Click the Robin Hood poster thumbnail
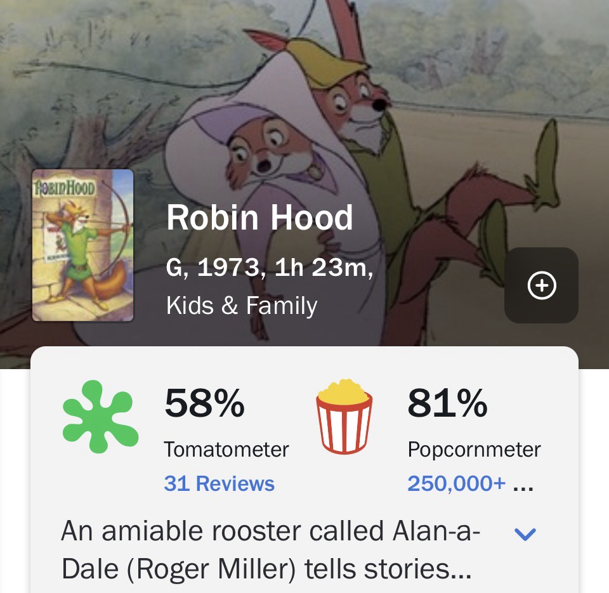 (x=83, y=245)
